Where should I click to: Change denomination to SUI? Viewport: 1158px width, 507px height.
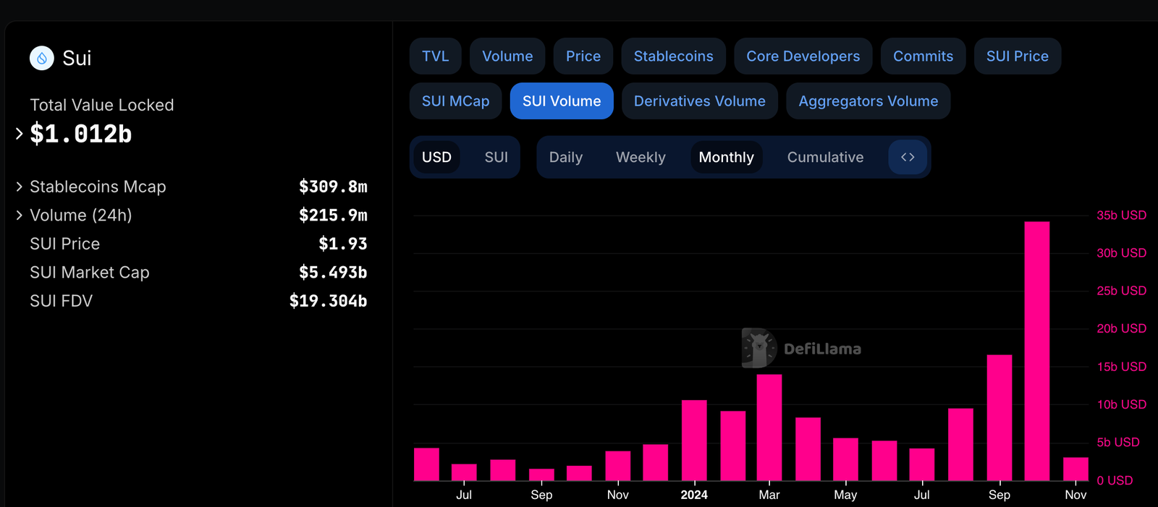click(496, 157)
